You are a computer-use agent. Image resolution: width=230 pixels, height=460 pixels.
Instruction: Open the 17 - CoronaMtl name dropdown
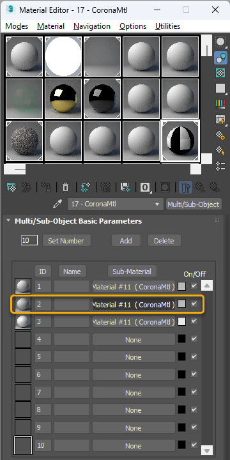point(115,204)
